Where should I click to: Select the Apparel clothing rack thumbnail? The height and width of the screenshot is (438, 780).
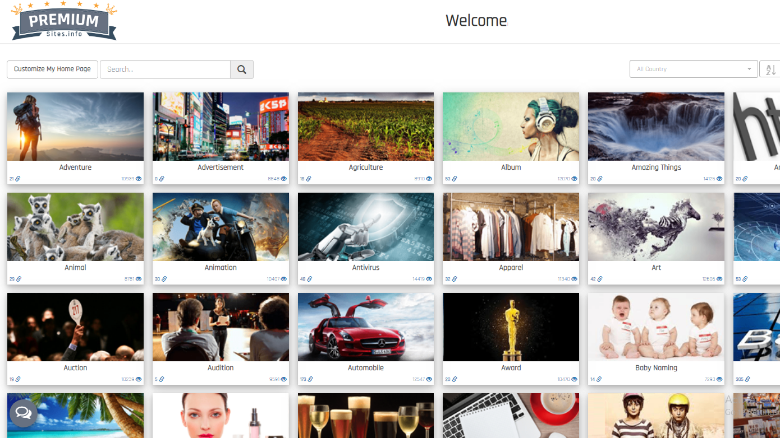pyautogui.click(x=511, y=227)
